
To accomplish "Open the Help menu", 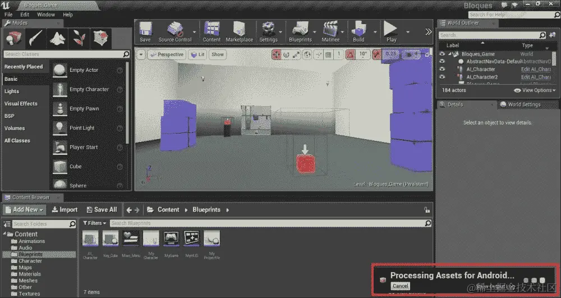I will click(x=68, y=15).
